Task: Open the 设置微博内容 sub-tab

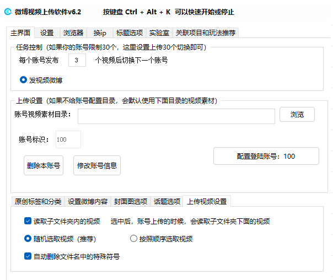Action: pyautogui.click(x=88, y=201)
